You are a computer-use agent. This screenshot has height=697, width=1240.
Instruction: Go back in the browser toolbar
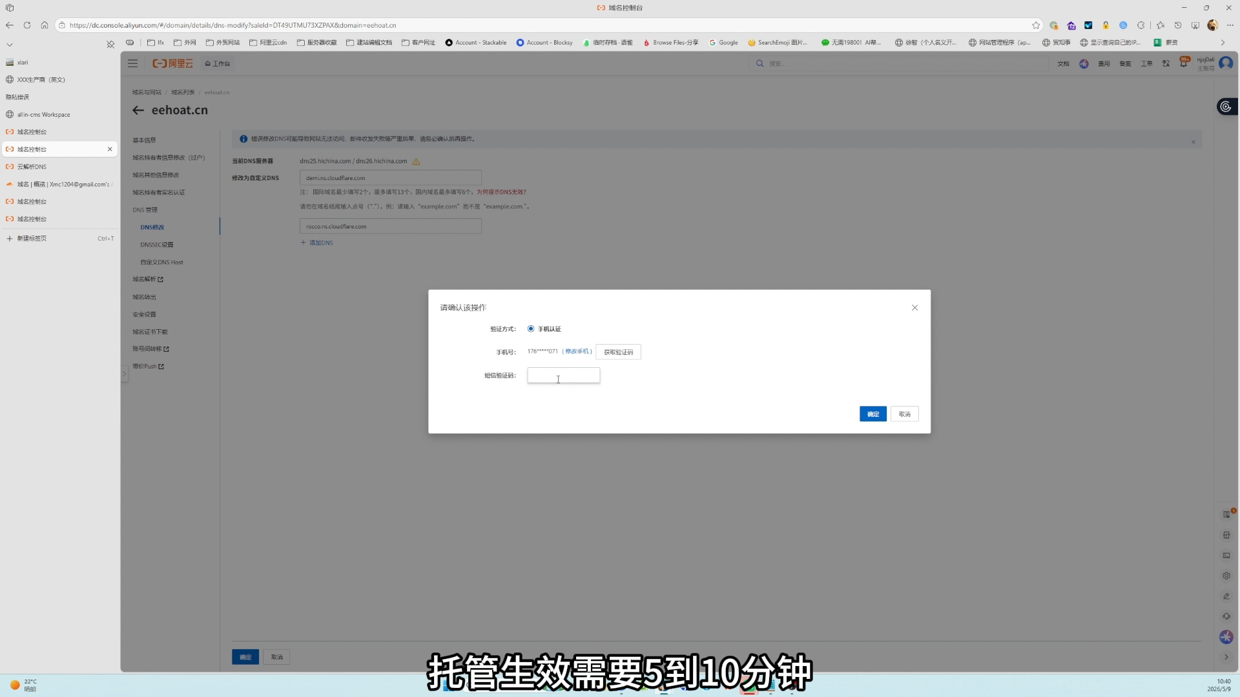point(9,25)
